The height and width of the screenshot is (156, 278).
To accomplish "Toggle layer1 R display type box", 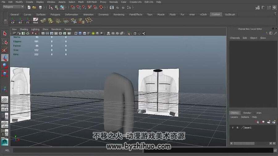I will point(238,128).
